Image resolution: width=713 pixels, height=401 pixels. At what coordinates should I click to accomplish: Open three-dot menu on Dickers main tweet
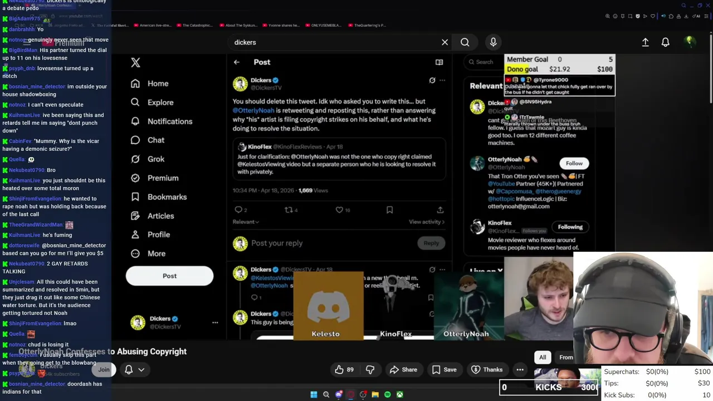click(442, 80)
